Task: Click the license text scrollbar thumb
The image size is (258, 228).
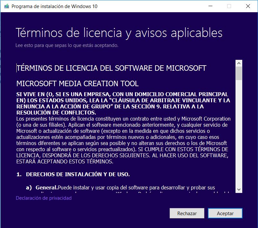Action: pos(239,73)
